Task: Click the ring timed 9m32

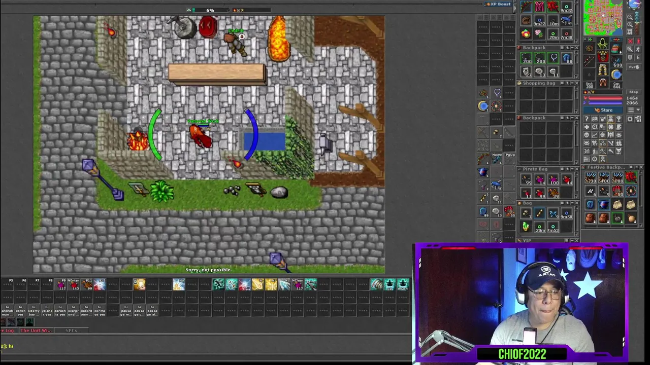Action: coord(567,7)
